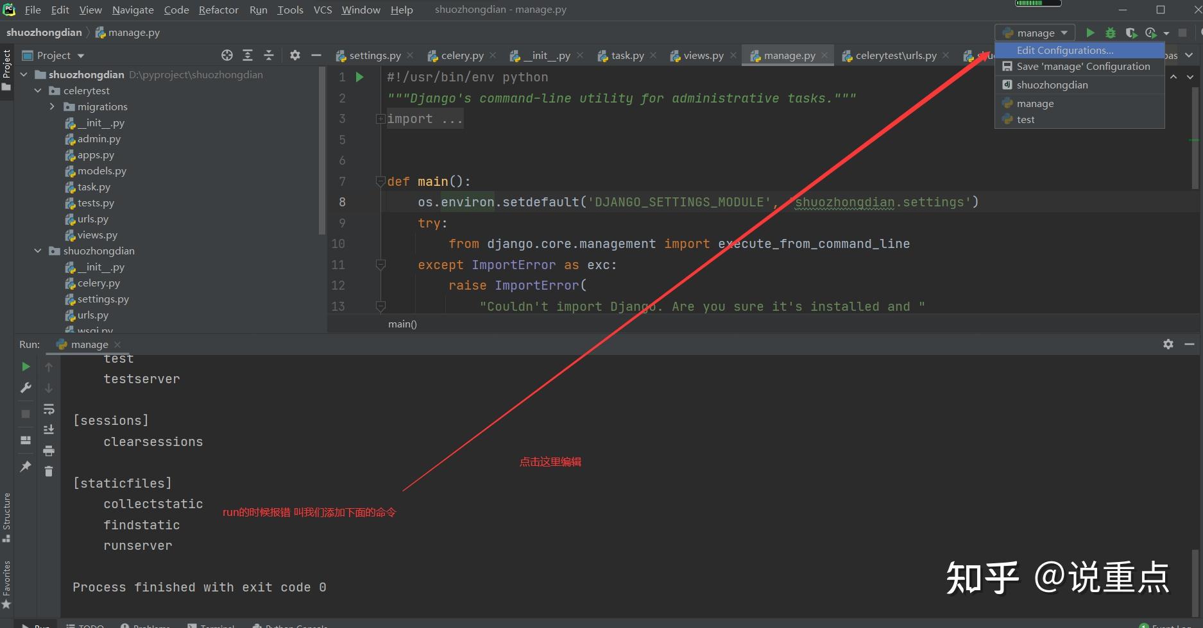Viewport: 1203px width, 628px height.
Task: Minimize the Run tool window
Action: tap(1190, 344)
